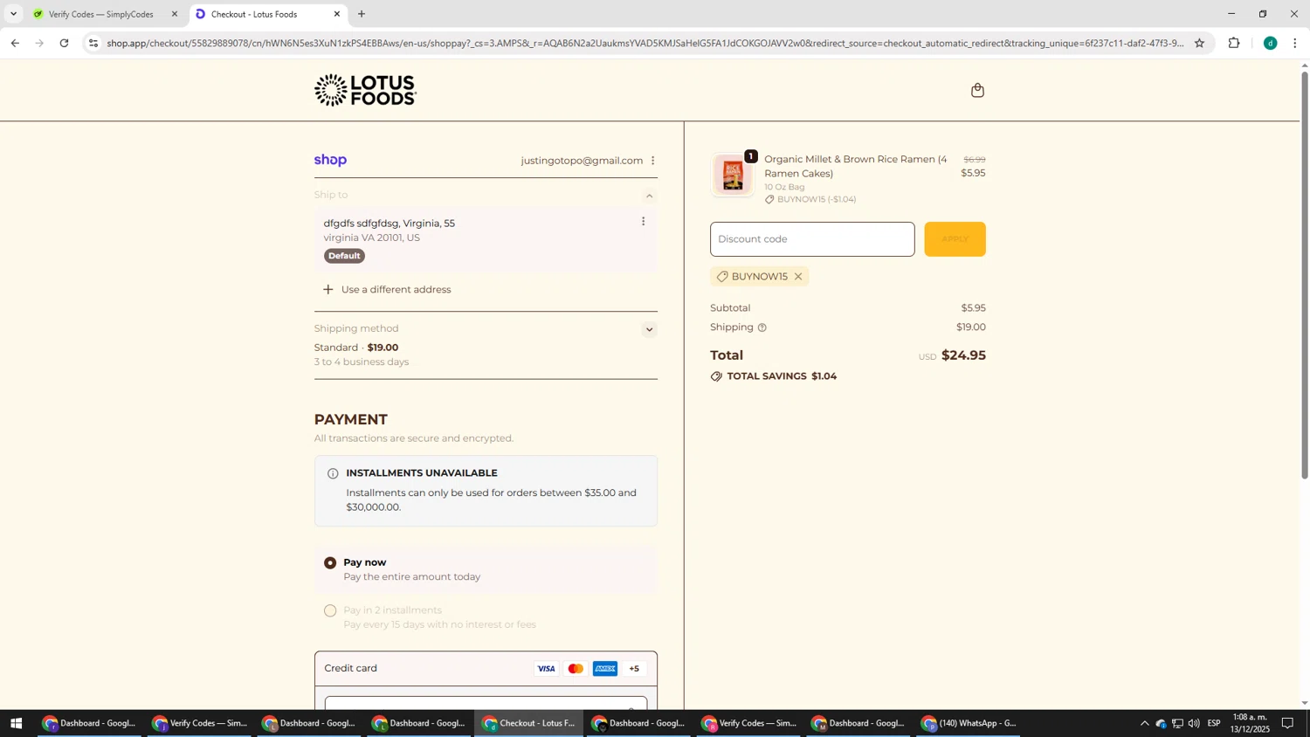Open the browser extensions menu
This screenshot has height=737, width=1310.
coord(1234,43)
